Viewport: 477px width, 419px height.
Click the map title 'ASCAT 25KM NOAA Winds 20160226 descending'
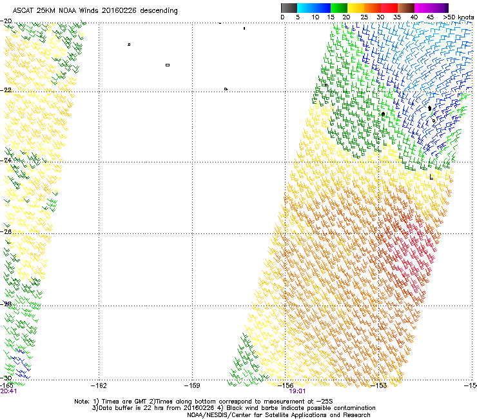[x=95, y=11]
